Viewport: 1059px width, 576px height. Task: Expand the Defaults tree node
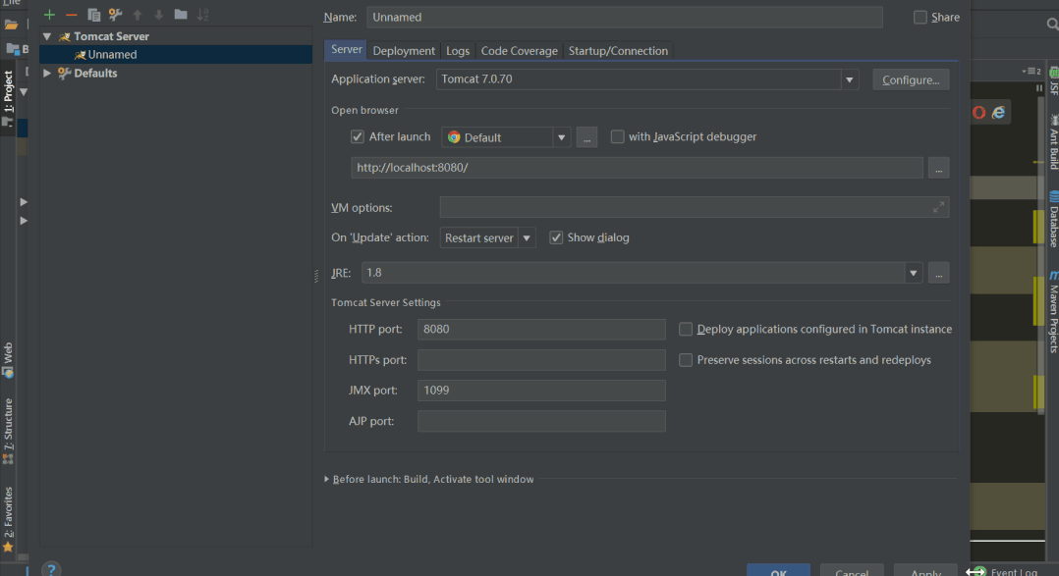coord(47,73)
